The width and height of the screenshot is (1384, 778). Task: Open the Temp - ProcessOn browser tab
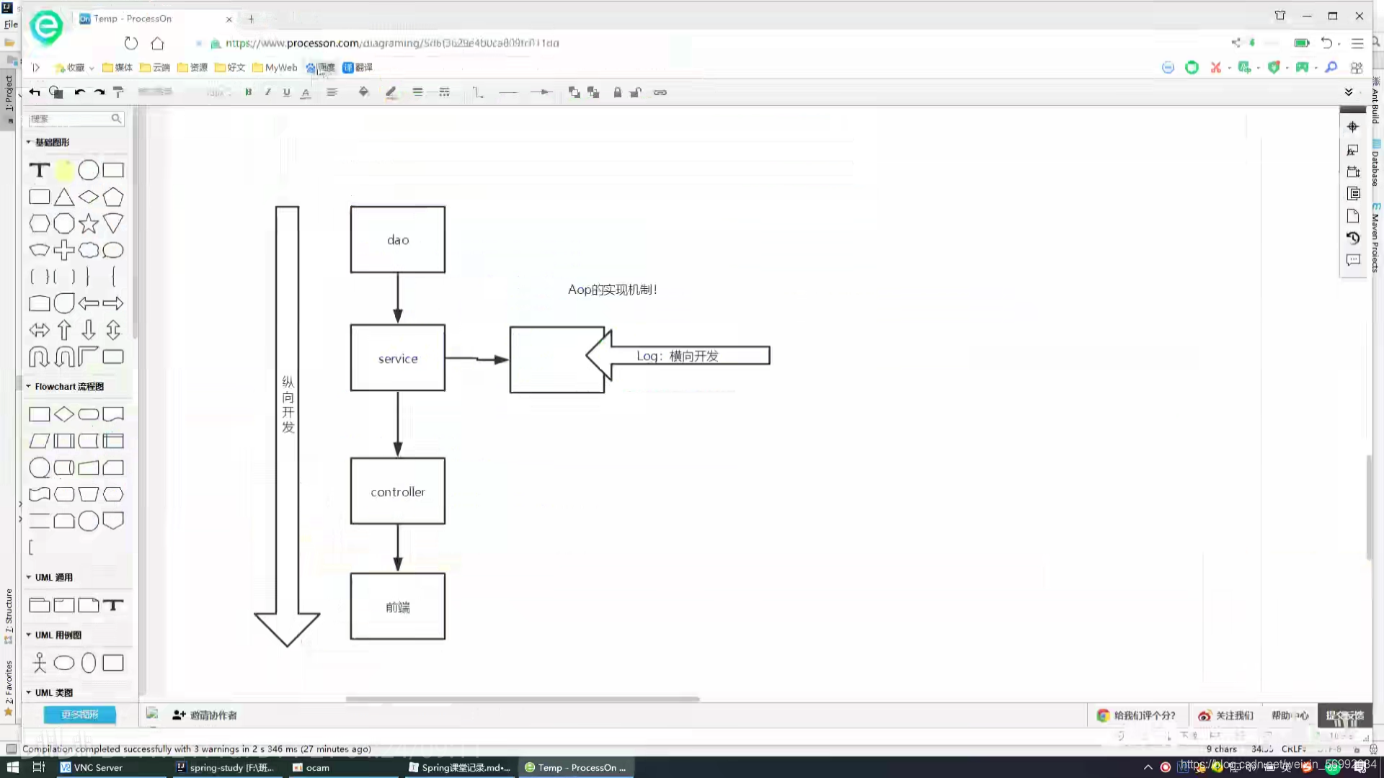pyautogui.click(x=155, y=19)
